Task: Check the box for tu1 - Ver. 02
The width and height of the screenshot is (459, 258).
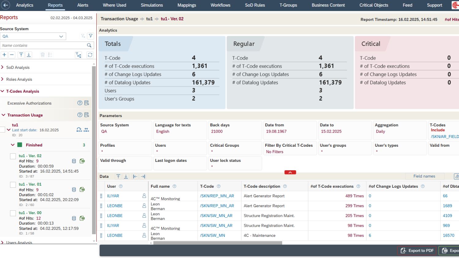Action: pos(13,156)
